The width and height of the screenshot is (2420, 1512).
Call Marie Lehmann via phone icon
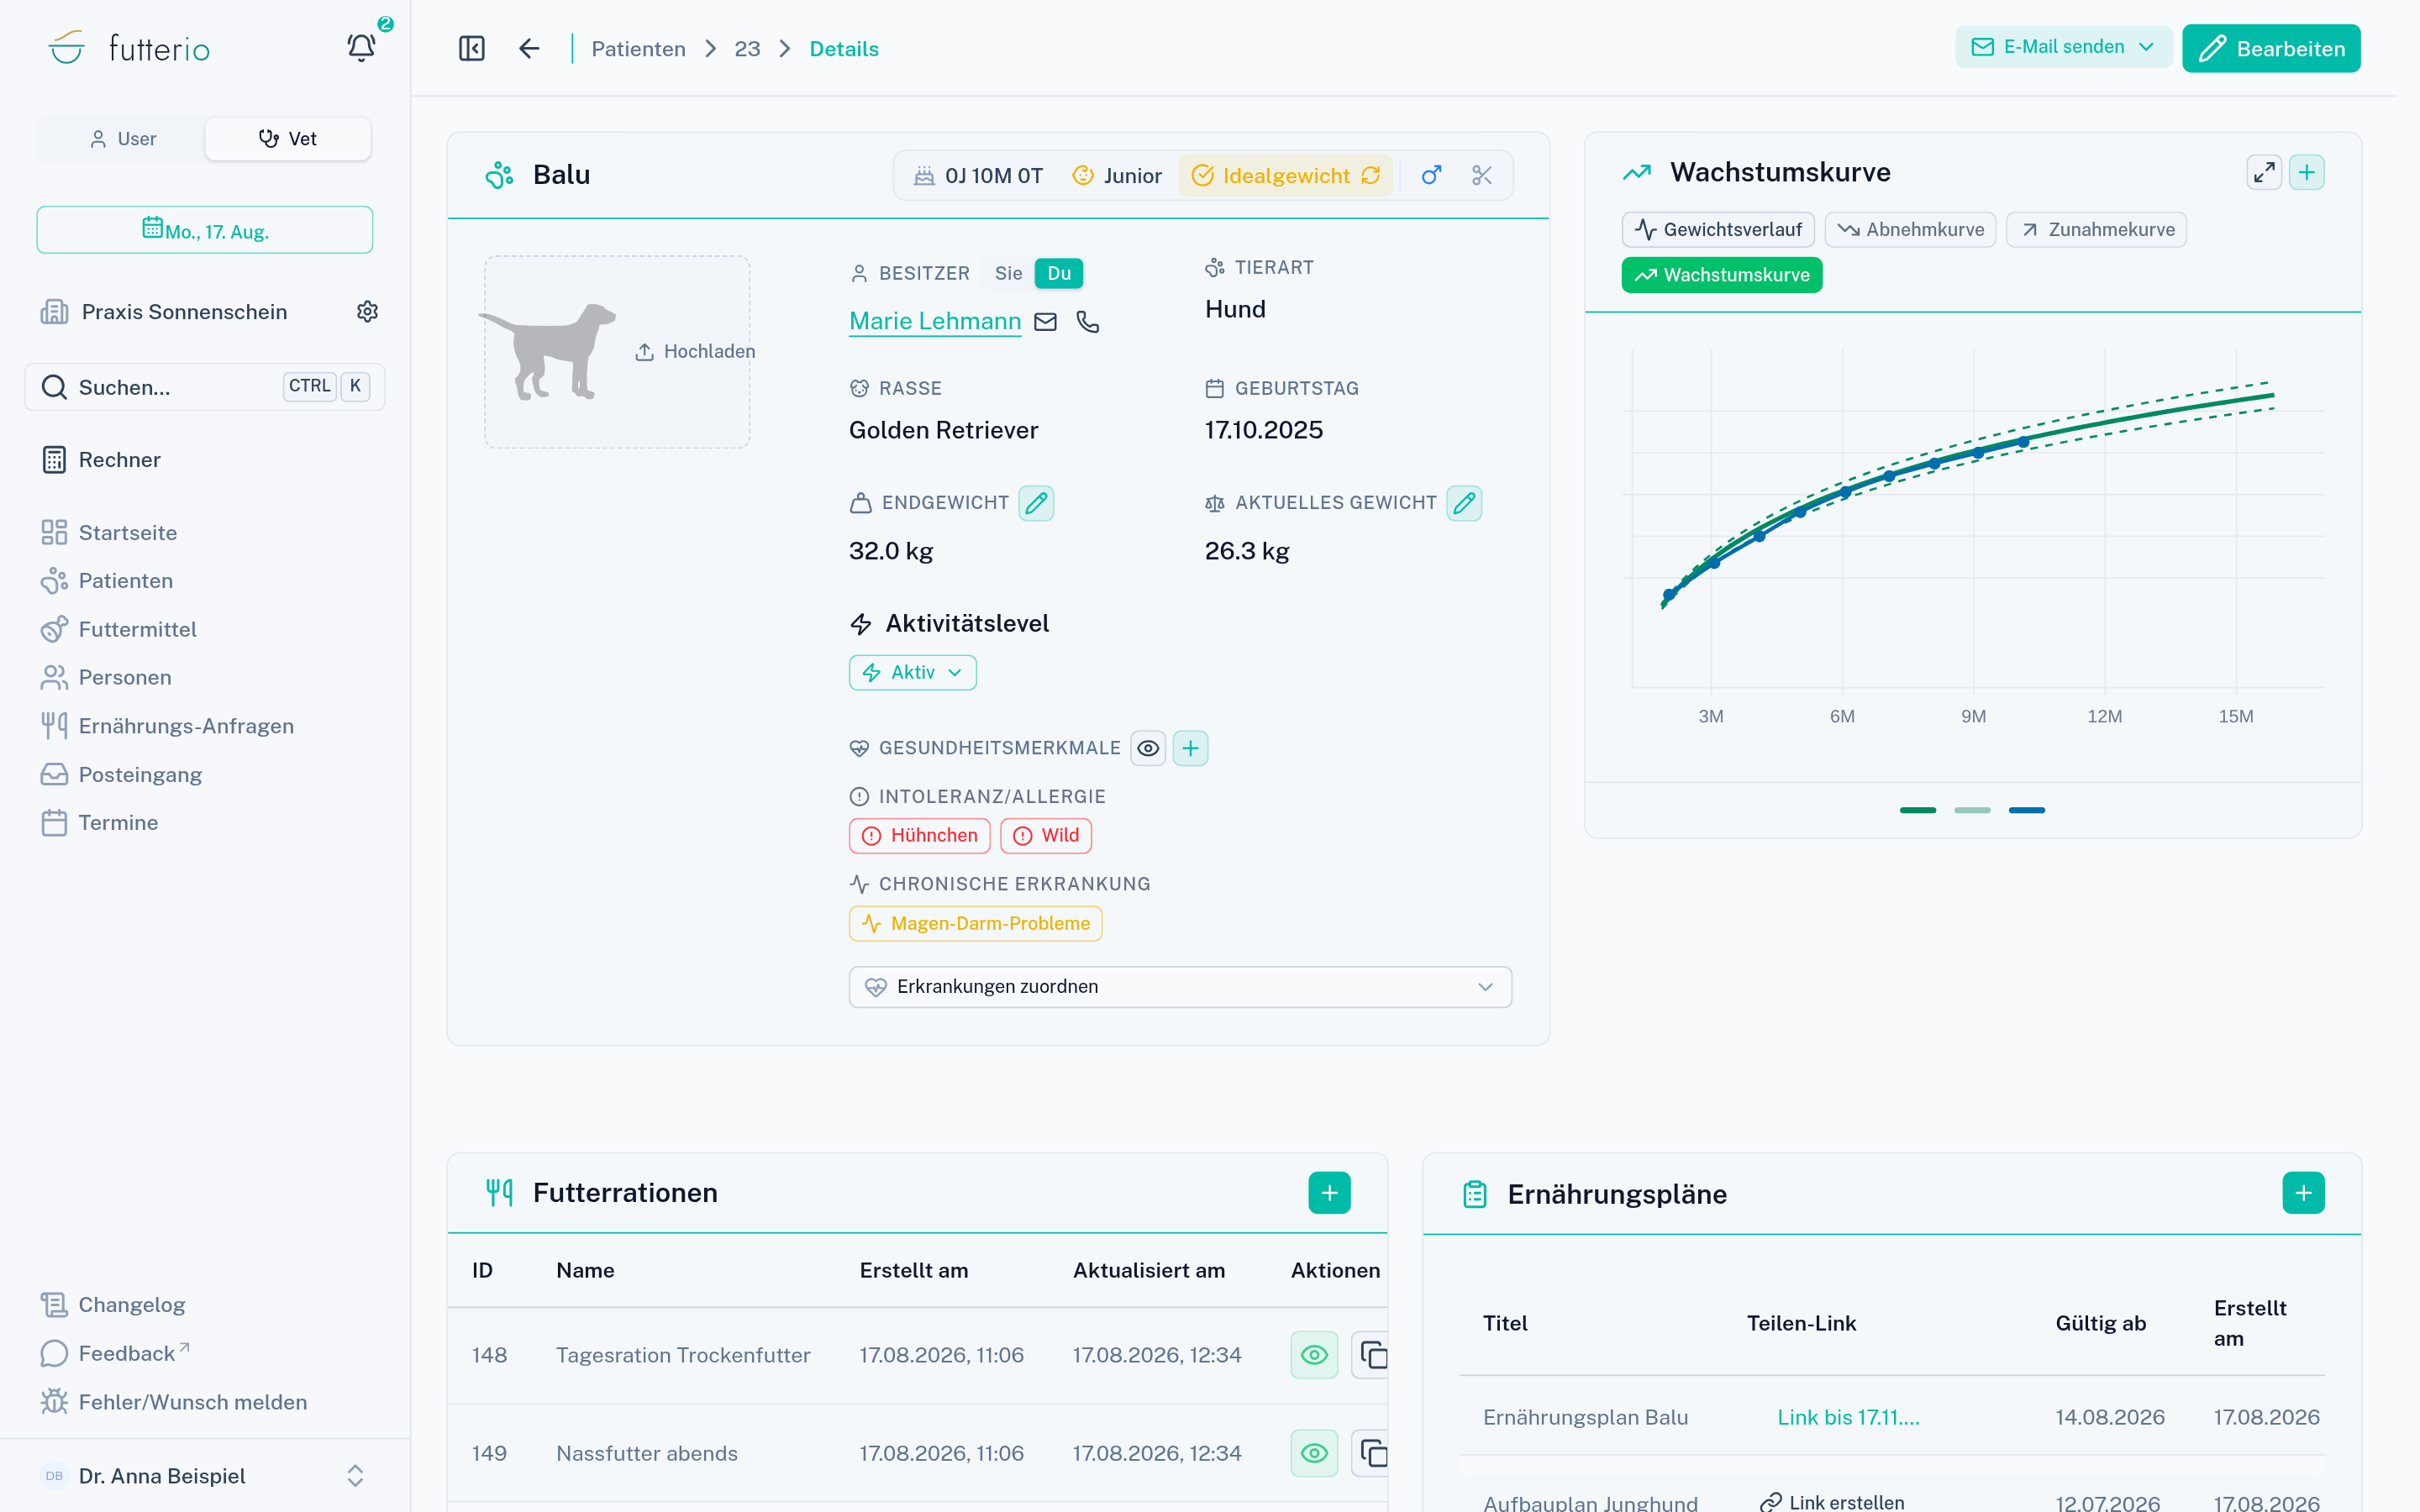[x=1088, y=321]
